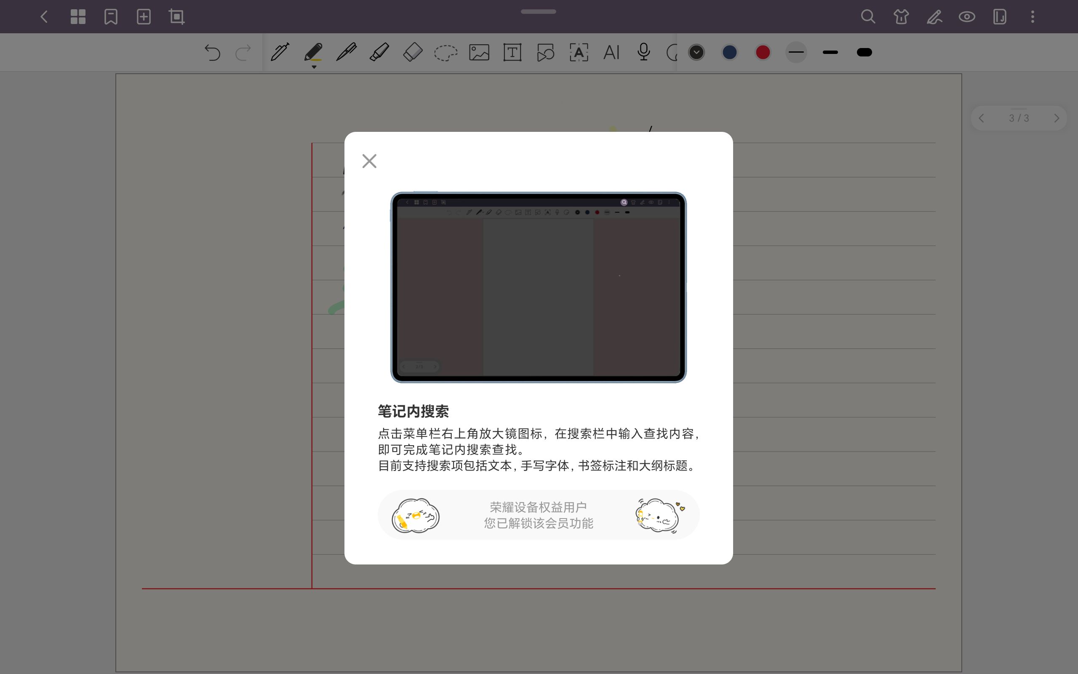This screenshot has height=674, width=1078.
Task: Select the highlighter tool
Action: point(379,52)
